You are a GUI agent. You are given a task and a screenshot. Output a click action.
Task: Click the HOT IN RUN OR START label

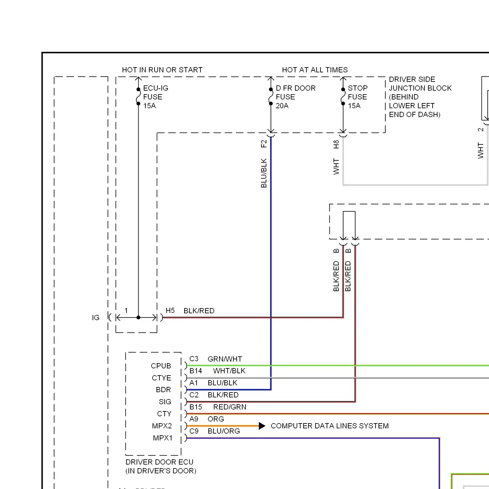(x=162, y=70)
